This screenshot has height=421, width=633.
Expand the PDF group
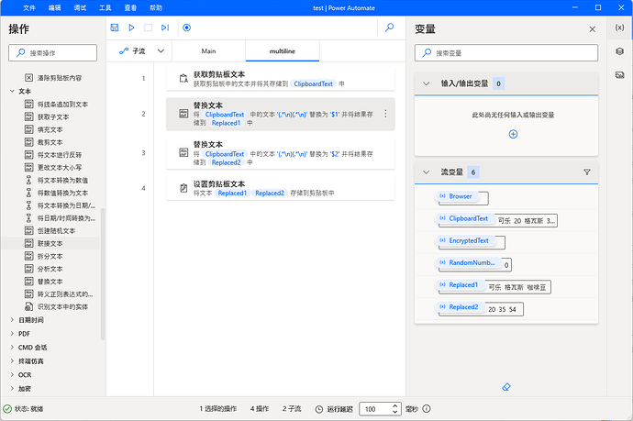tap(12, 334)
